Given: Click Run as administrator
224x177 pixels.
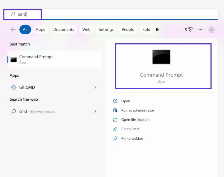Looking at the screenshot, I should coord(138,110).
